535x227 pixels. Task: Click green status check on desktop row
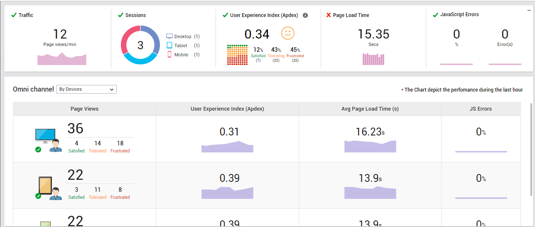pos(38,150)
